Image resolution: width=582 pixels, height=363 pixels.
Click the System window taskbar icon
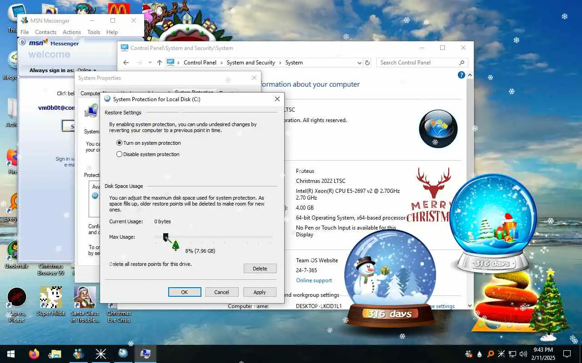click(x=145, y=354)
